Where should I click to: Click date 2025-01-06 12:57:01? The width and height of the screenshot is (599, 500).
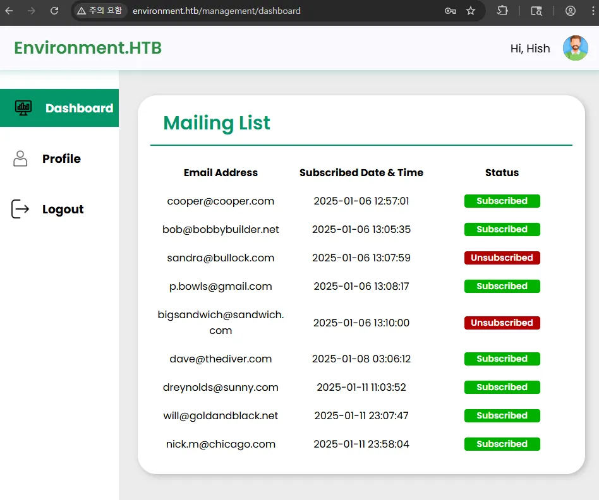[361, 201]
